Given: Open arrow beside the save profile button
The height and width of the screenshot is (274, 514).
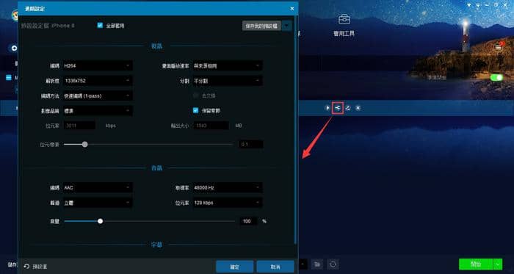Looking at the screenshot, I should pyautogui.click(x=287, y=26).
